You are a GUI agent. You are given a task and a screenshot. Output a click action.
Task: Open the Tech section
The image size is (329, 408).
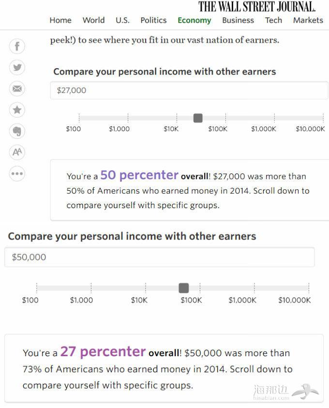(273, 20)
